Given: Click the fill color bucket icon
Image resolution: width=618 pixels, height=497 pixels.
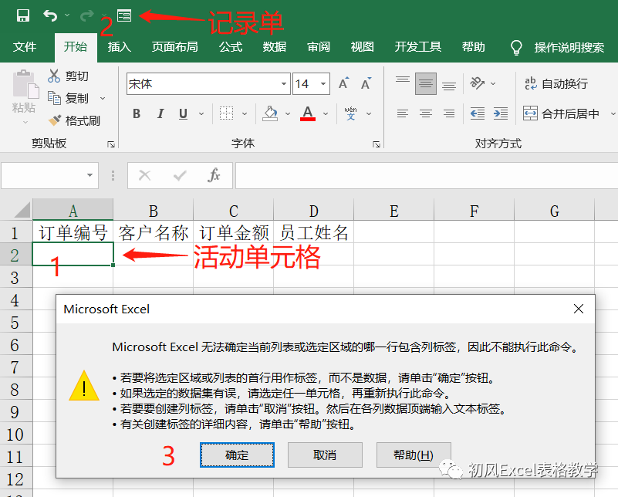Looking at the screenshot, I should [x=270, y=113].
